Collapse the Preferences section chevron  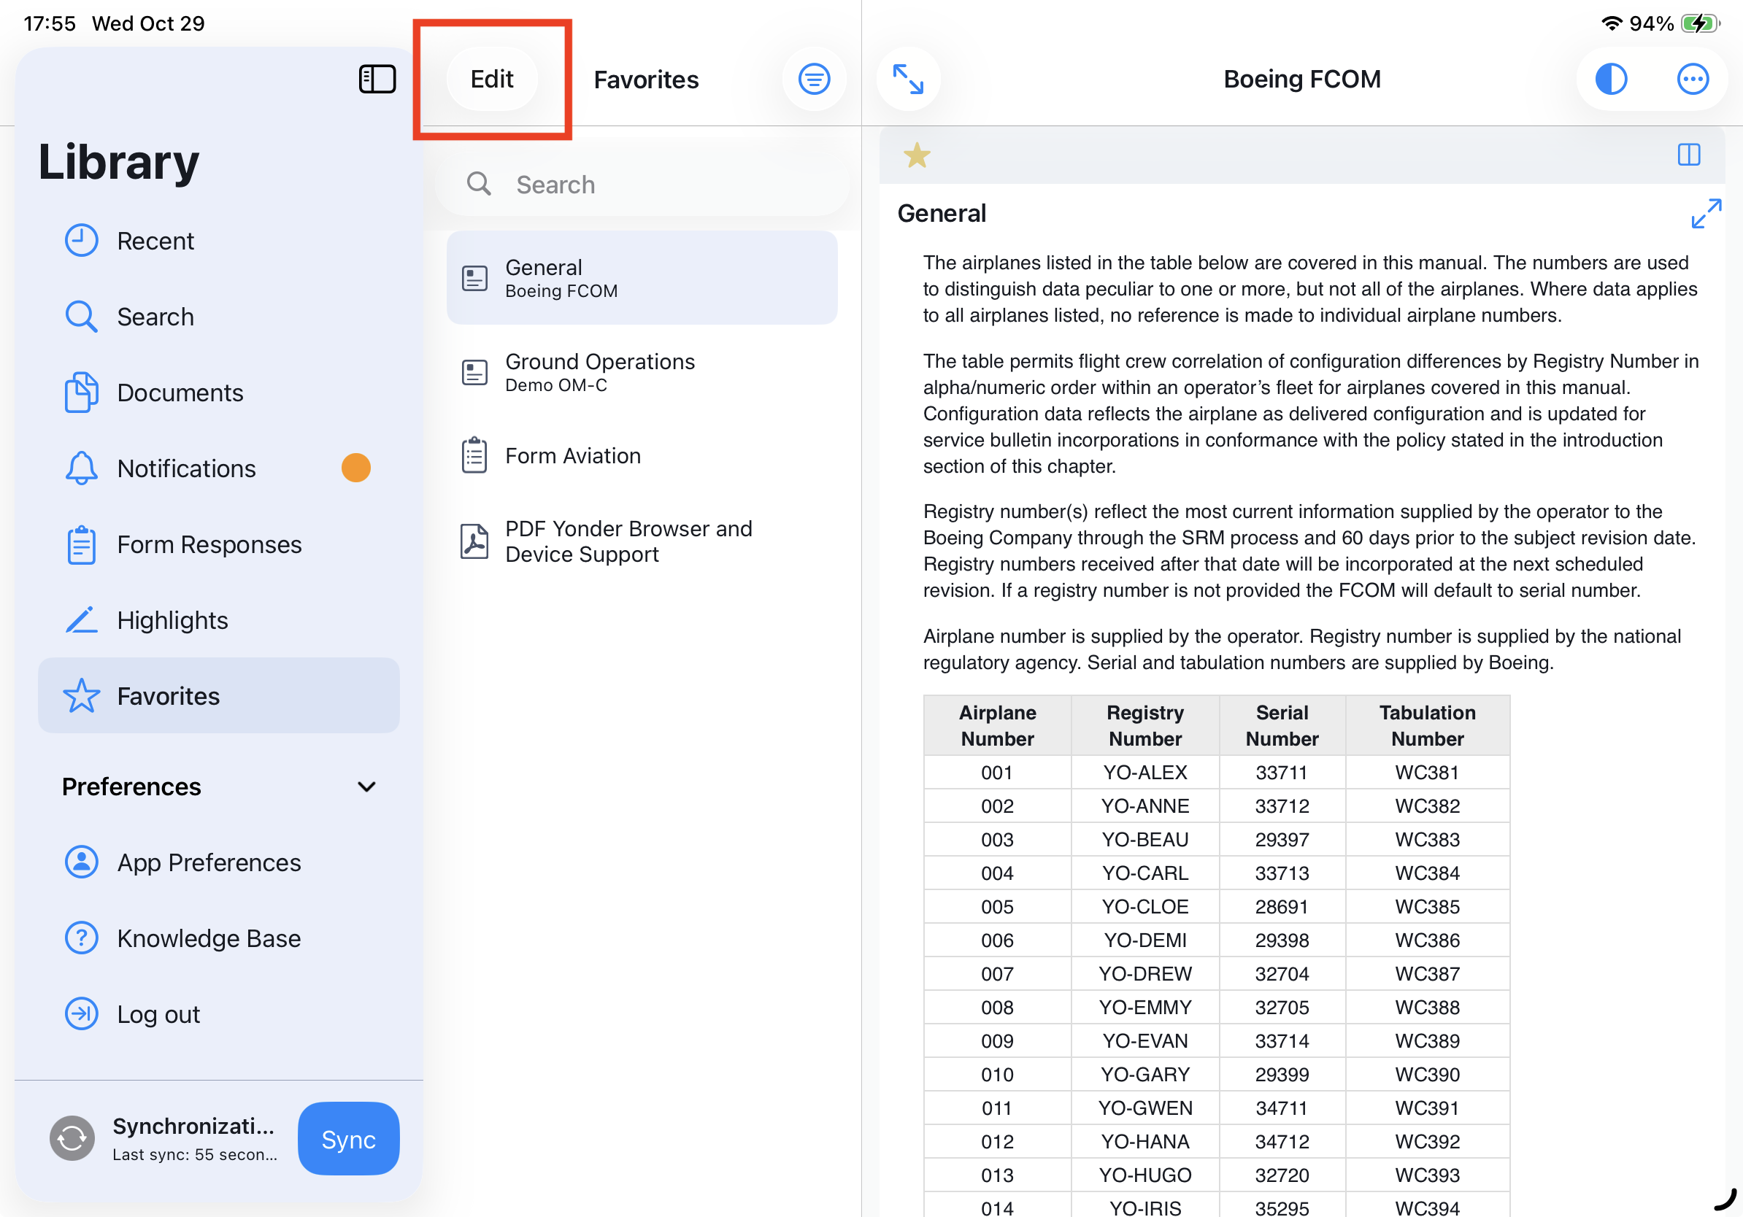(366, 787)
